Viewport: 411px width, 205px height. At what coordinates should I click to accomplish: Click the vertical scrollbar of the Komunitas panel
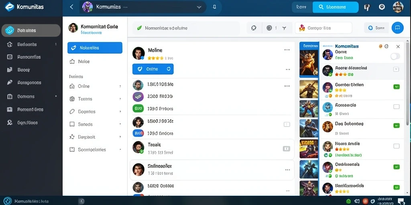408,84
